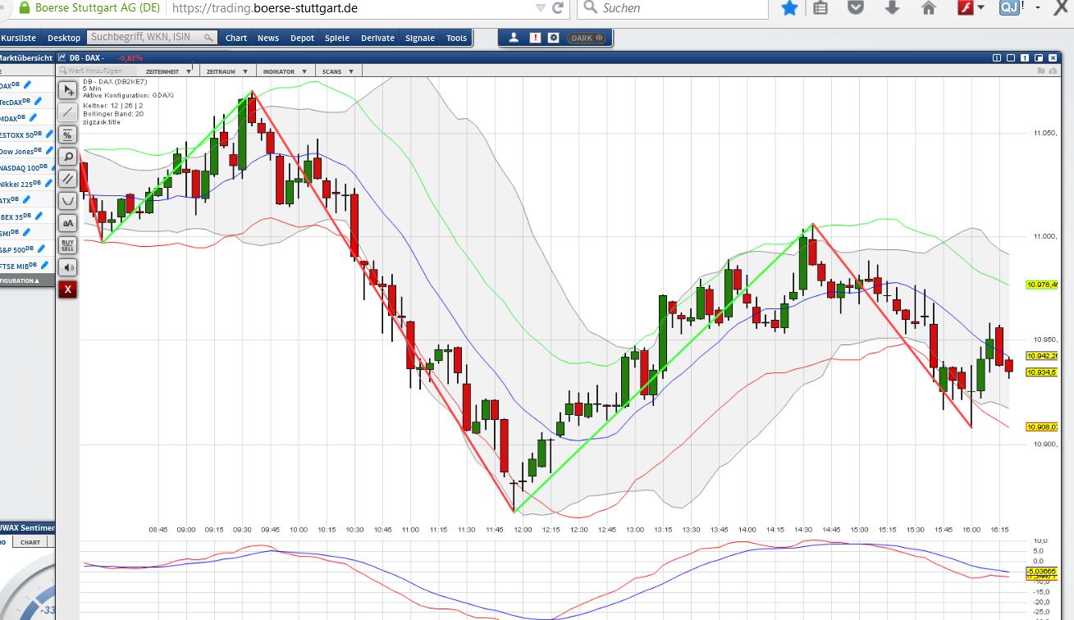This screenshot has width=1074, height=620.
Task: Click the Suchbegriff, WKN, ISIN search field
Action: pyautogui.click(x=152, y=38)
